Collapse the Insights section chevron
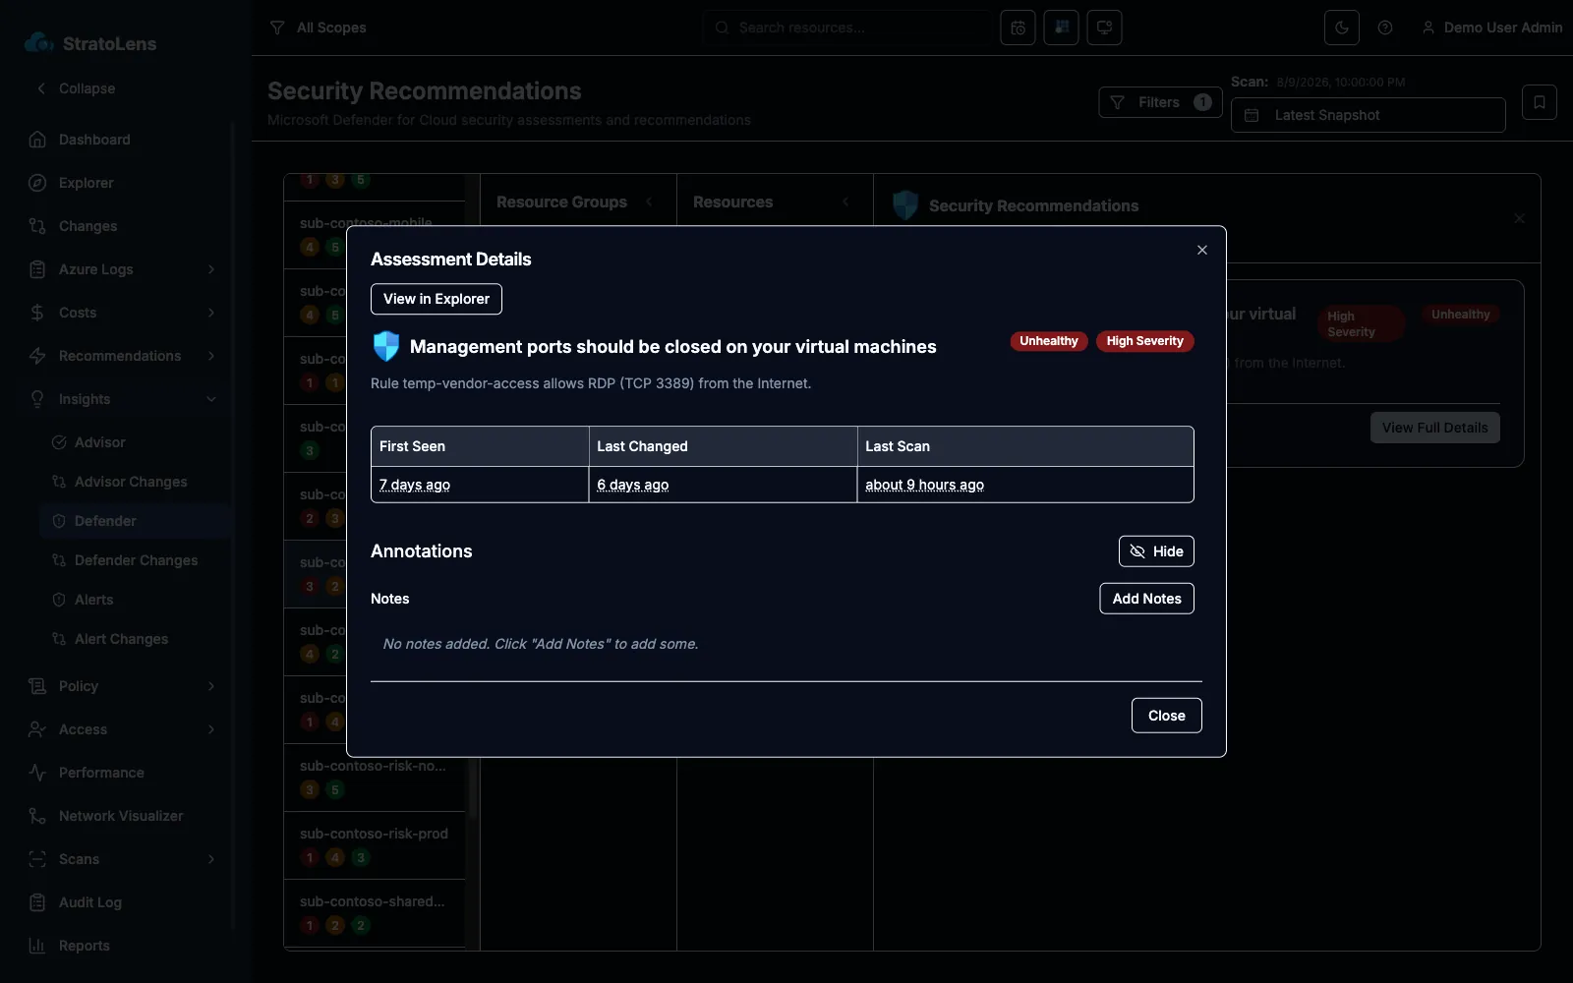This screenshot has height=983, width=1573. click(x=210, y=399)
